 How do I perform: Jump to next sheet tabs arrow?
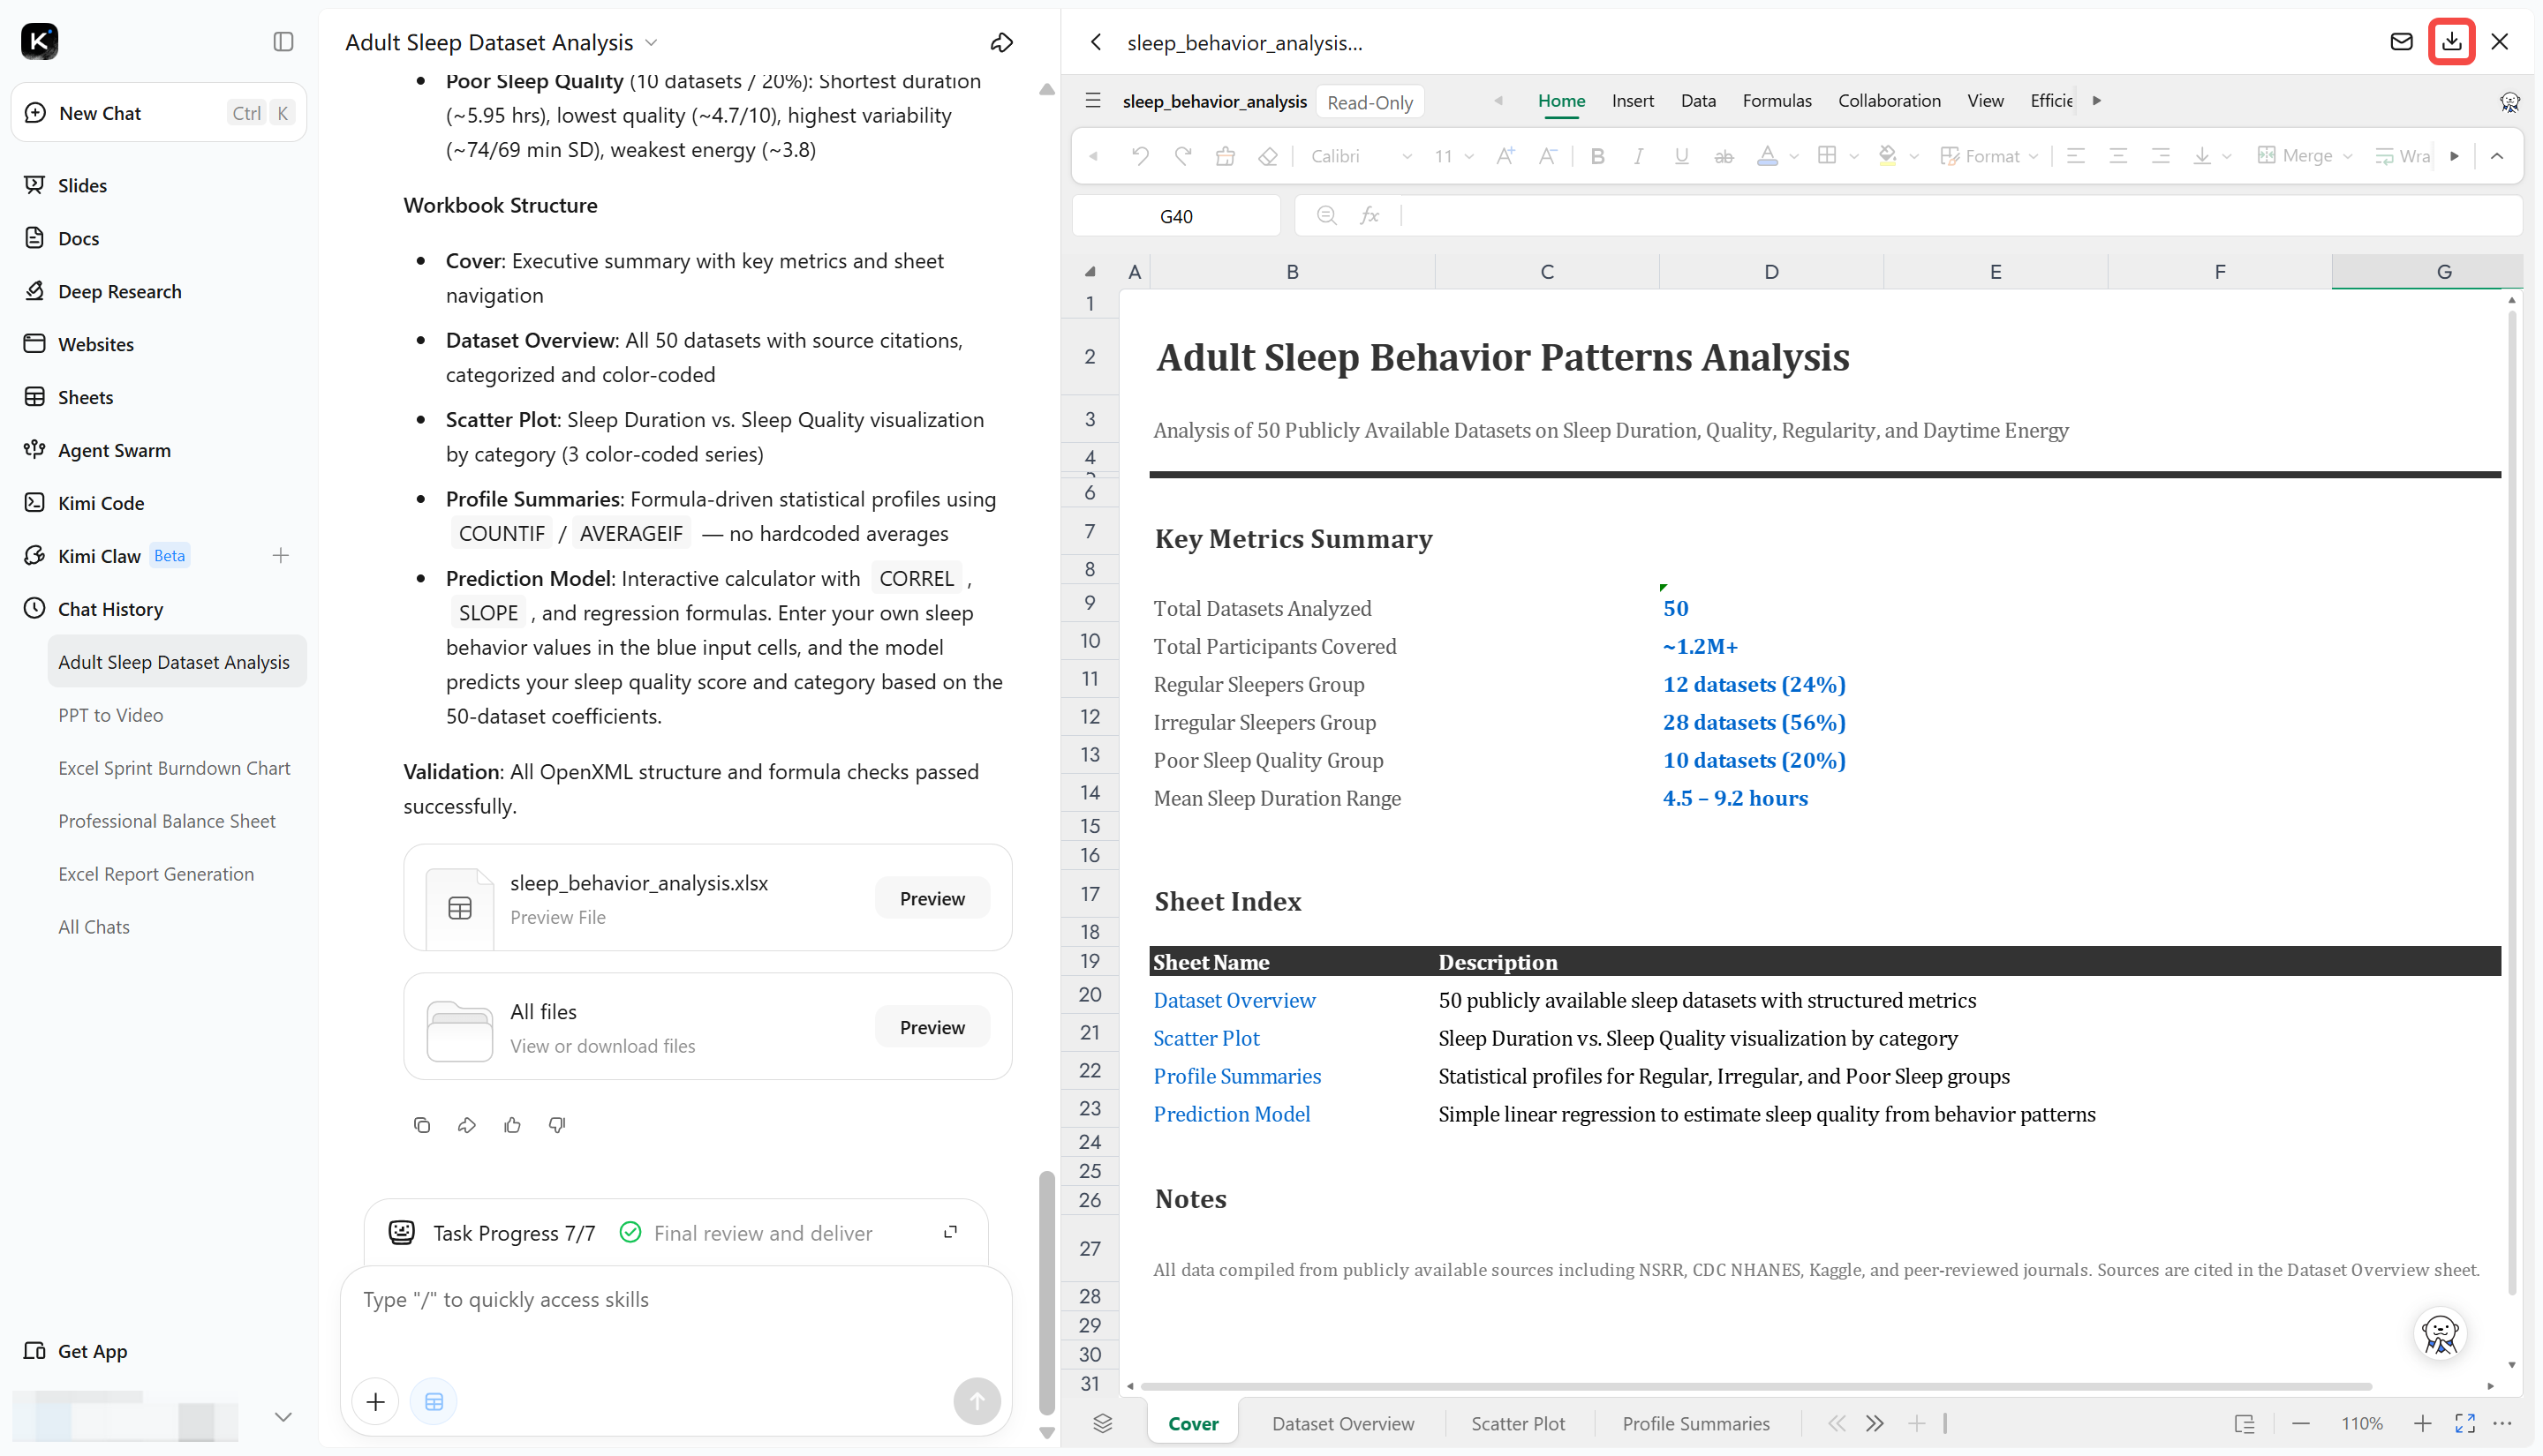coord(1875,1423)
